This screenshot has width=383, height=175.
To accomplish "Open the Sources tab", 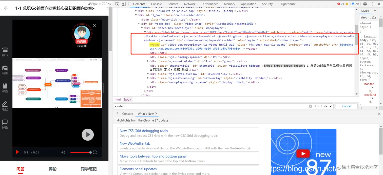I will pos(173,4).
